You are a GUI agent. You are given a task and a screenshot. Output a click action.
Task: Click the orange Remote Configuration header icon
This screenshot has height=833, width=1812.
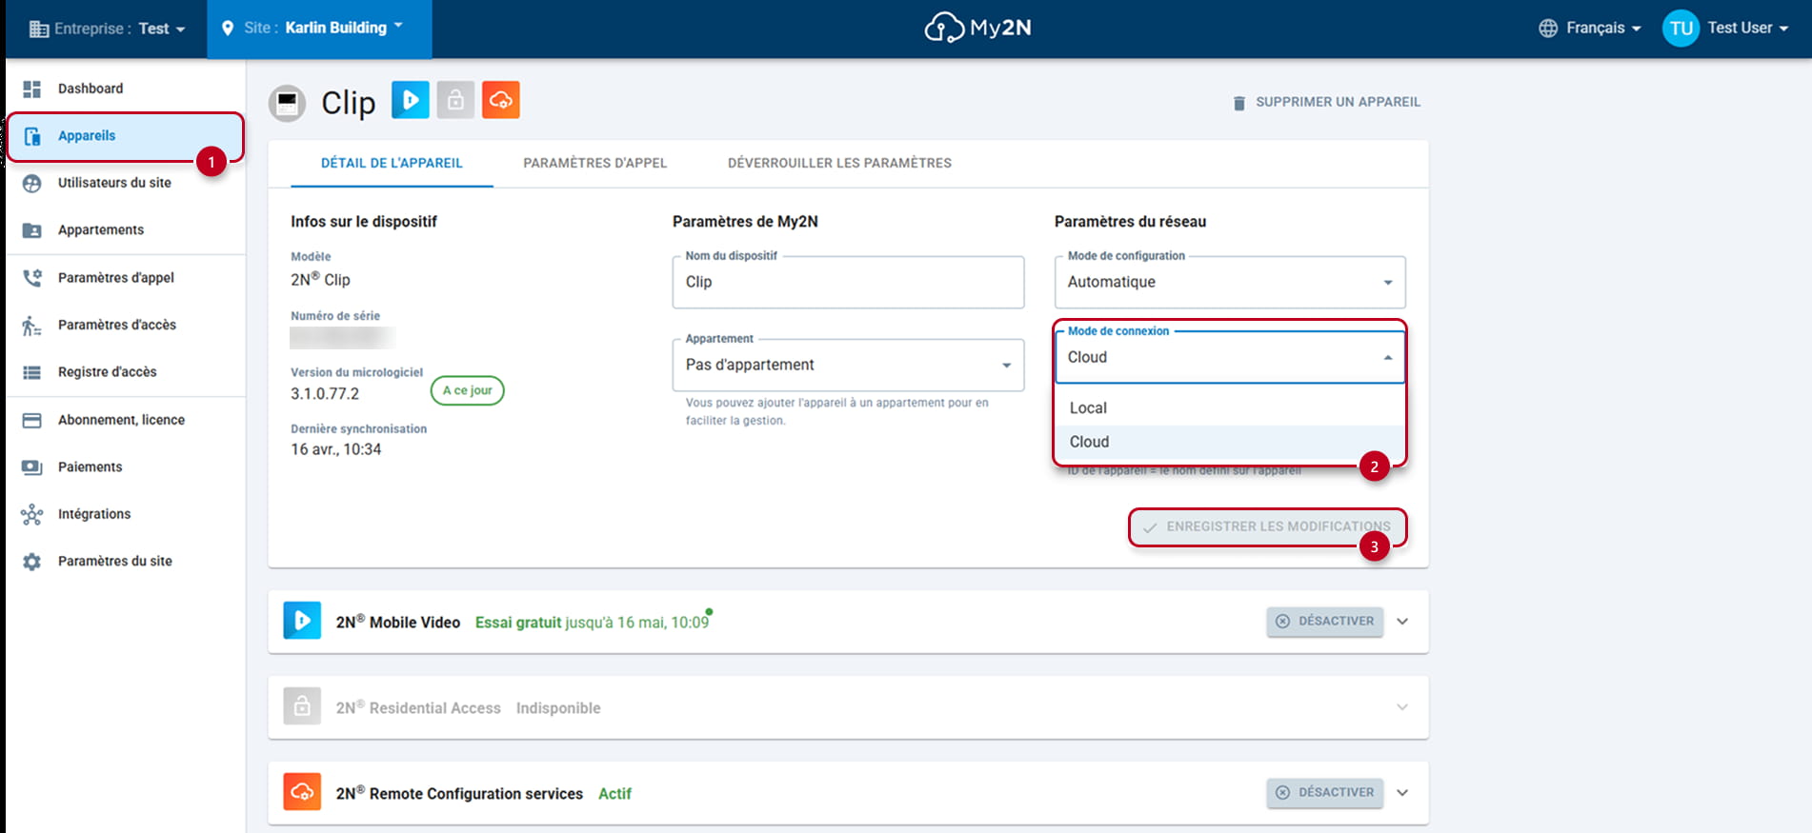501,100
